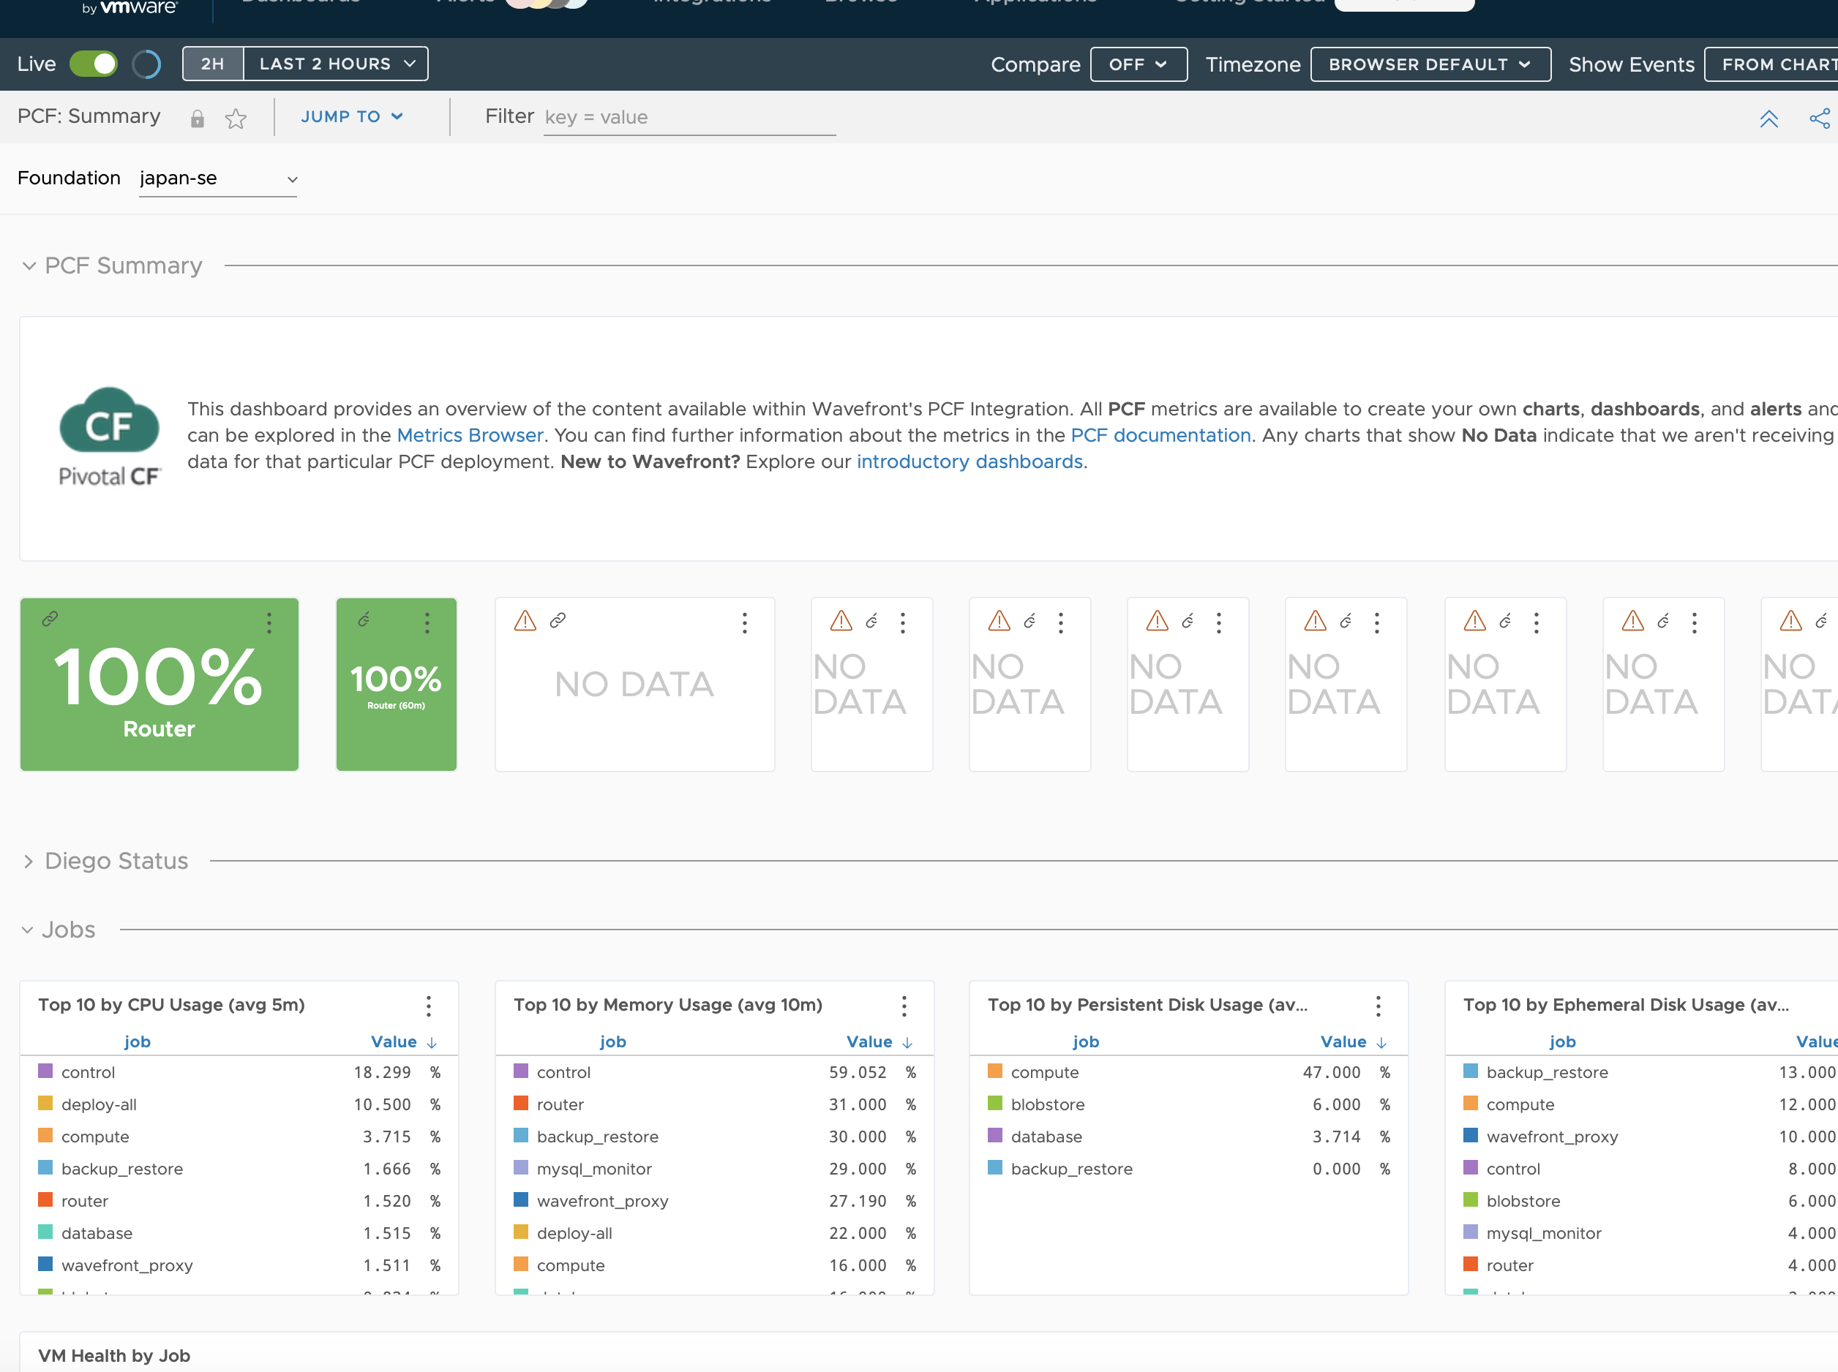Click the warning triangle on the wide NO DATA chart

pos(525,620)
